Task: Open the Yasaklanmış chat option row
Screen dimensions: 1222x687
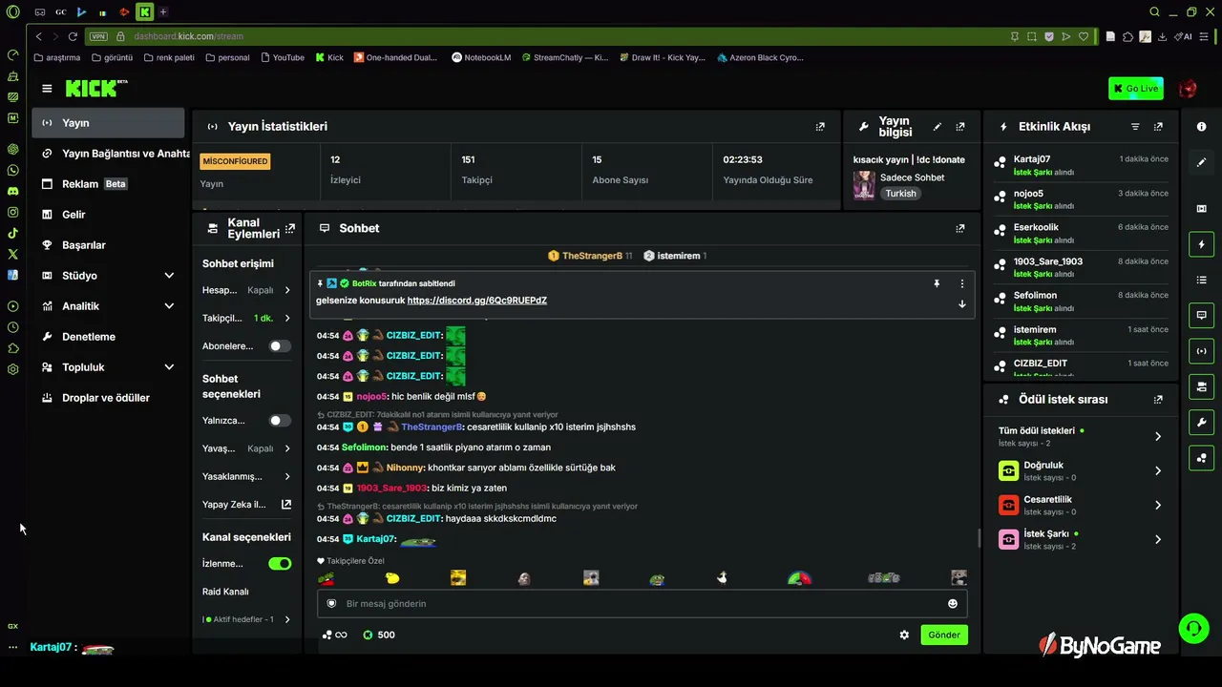Action: pyautogui.click(x=247, y=476)
